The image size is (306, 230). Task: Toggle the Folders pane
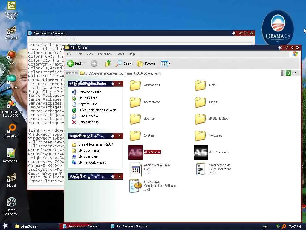(x=146, y=63)
